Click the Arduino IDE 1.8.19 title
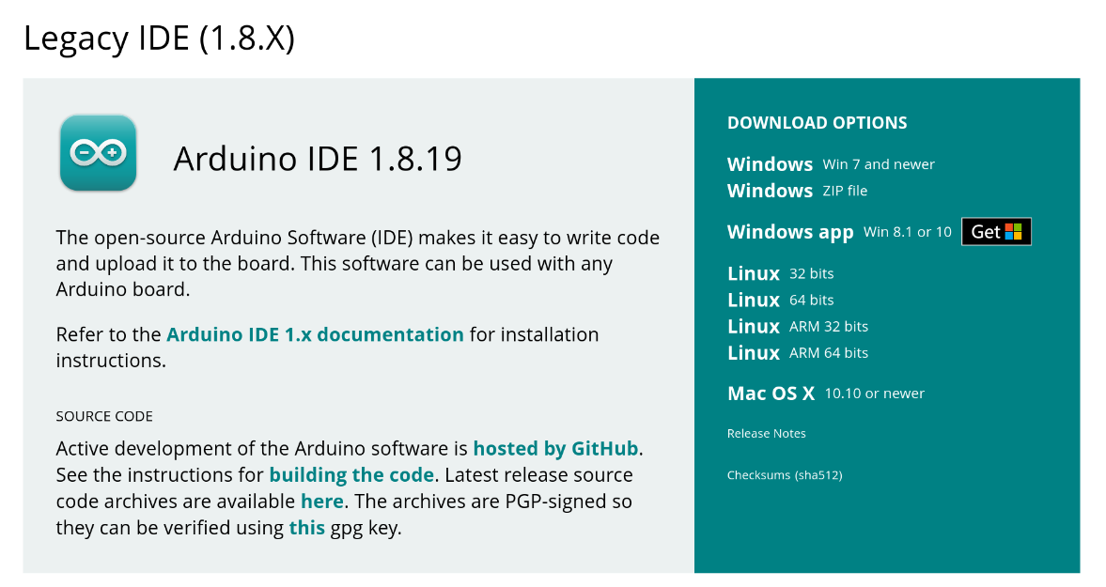This screenshot has width=1106, height=587. tap(318, 159)
